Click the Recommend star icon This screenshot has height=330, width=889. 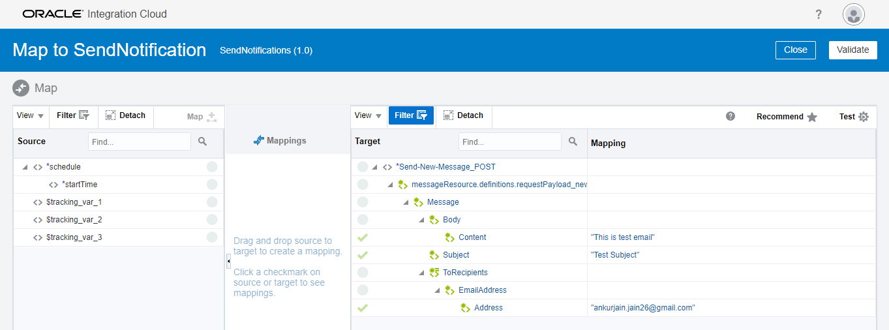coord(812,117)
